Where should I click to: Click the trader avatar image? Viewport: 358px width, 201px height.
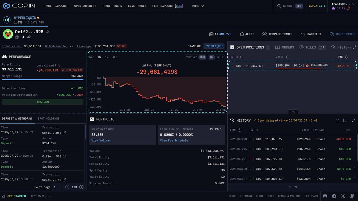(8, 34)
